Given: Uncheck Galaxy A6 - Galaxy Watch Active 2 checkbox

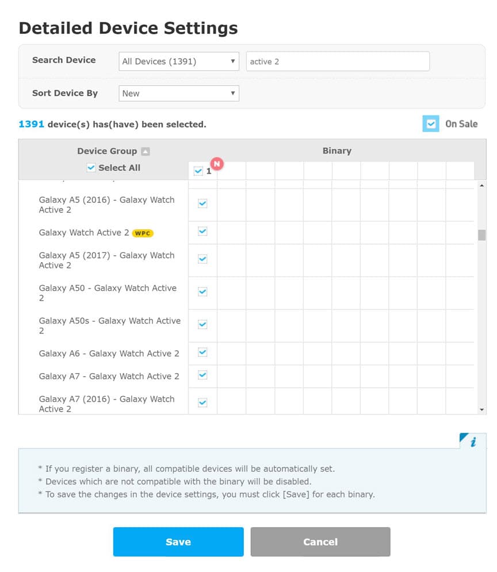Looking at the screenshot, I should click(202, 352).
